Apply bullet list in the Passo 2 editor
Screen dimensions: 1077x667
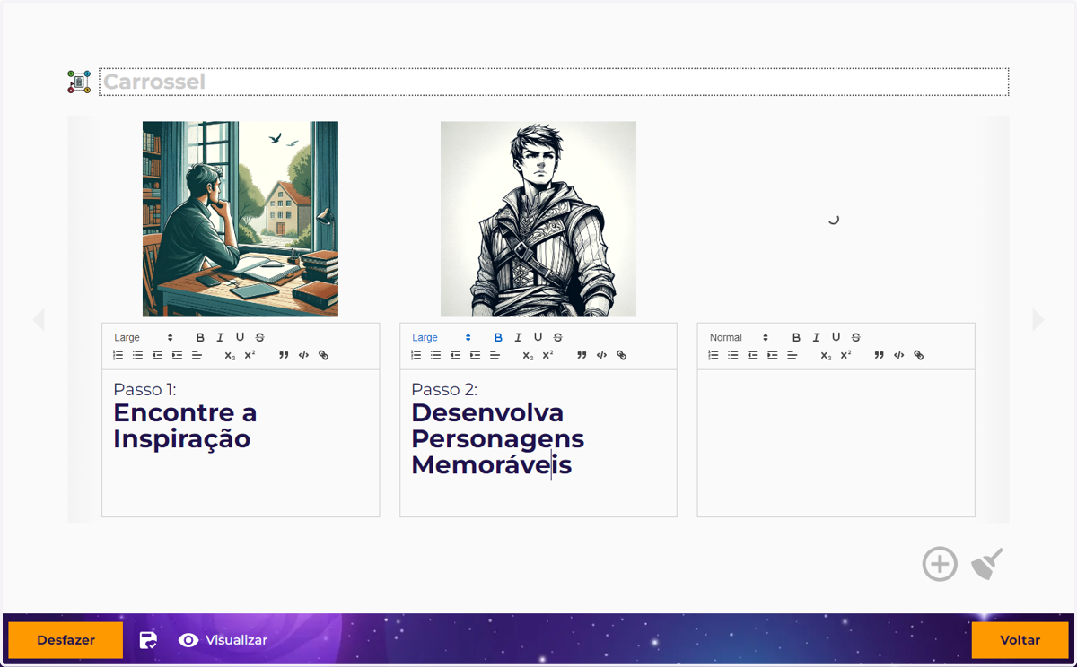pos(435,356)
